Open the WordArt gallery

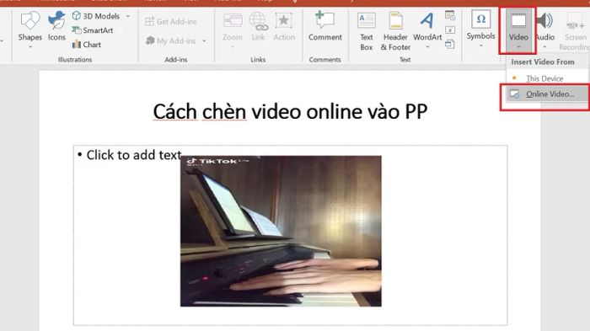(x=427, y=30)
